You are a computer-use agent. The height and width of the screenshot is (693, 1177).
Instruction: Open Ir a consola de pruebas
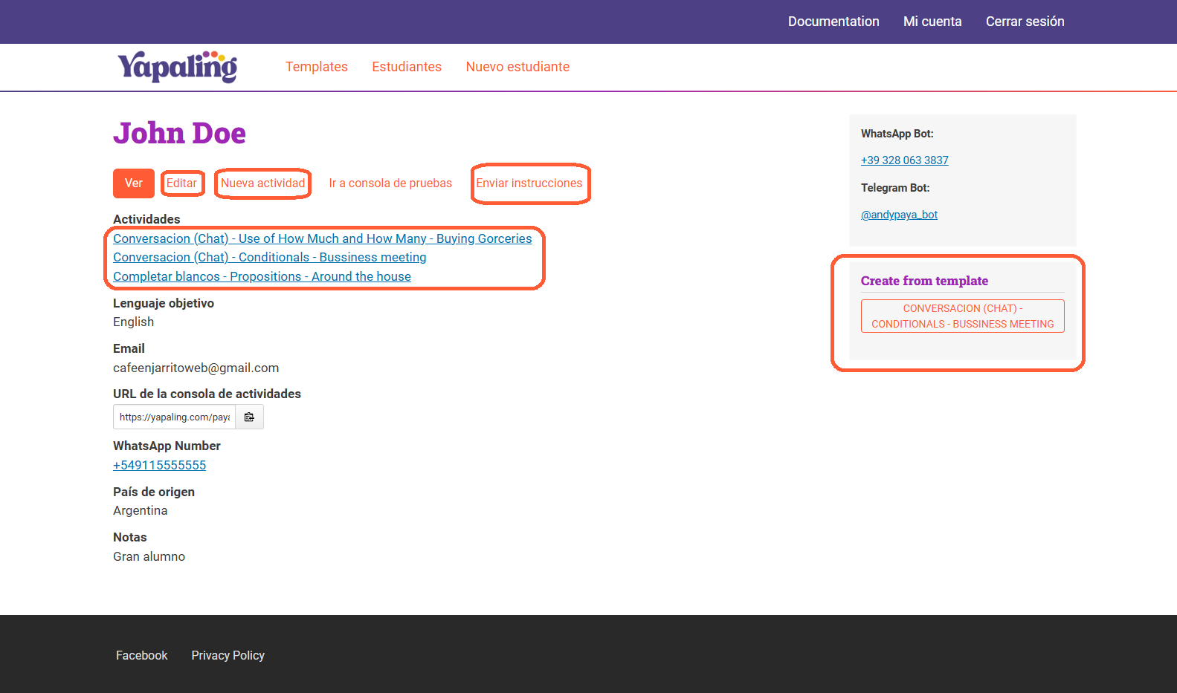[390, 183]
